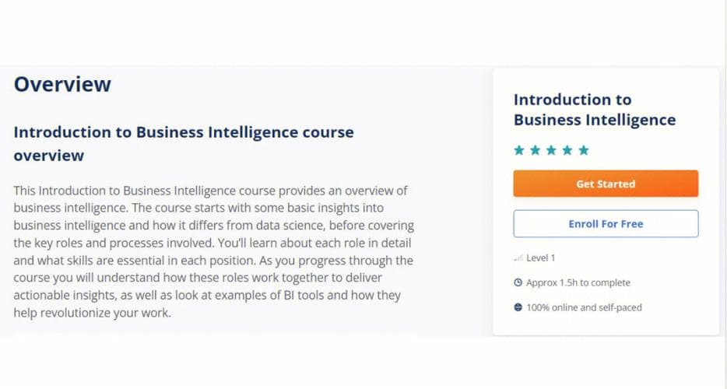Image resolution: width=727 pixels, height=389 pixels.
Task: Click the third rating star
Action: coord(551,150)
